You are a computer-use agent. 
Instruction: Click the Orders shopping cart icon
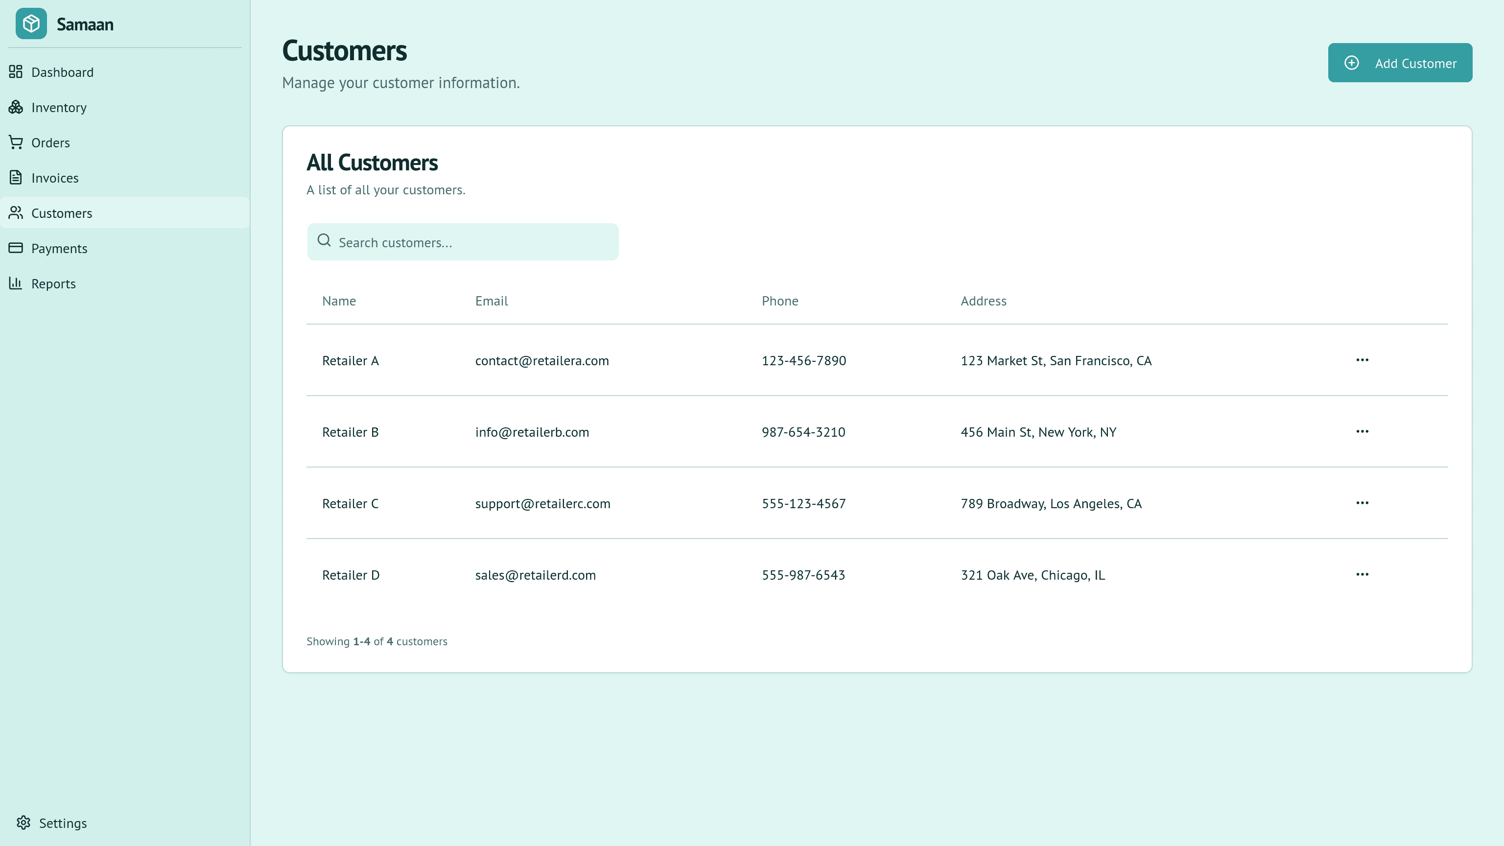tap(16, 142)
